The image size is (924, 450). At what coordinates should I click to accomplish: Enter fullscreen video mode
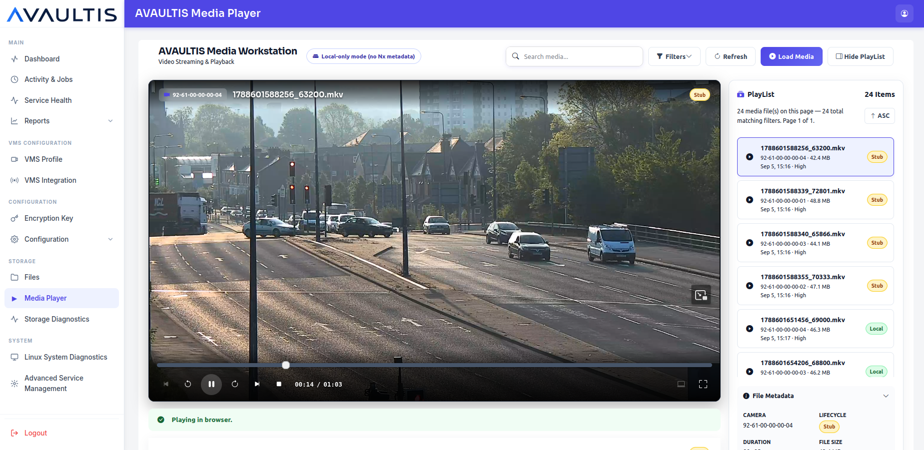(703, 384)
